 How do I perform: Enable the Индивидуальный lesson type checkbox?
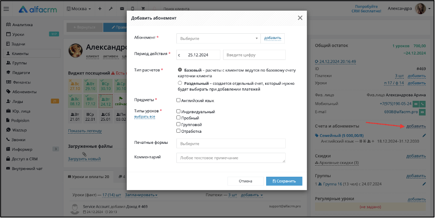[x=178, y=111]
